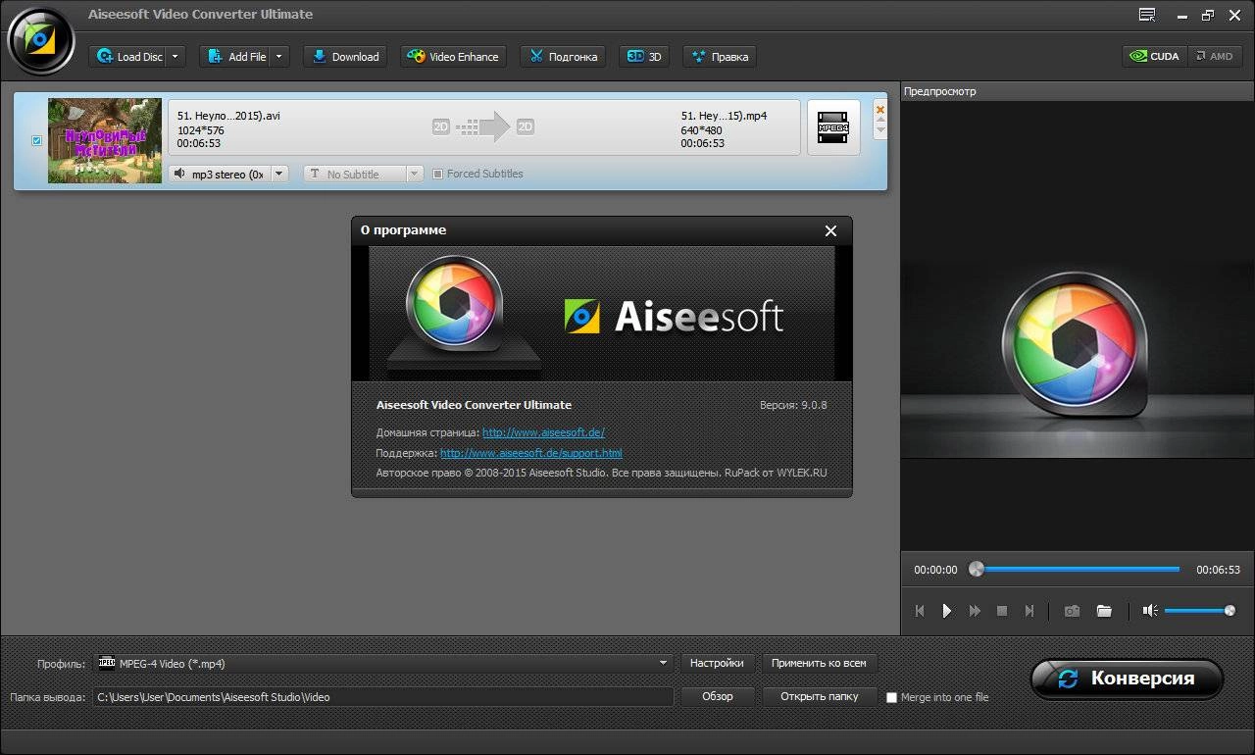Toggle AMD acceleration
1255x755 pixels.
1215,56
